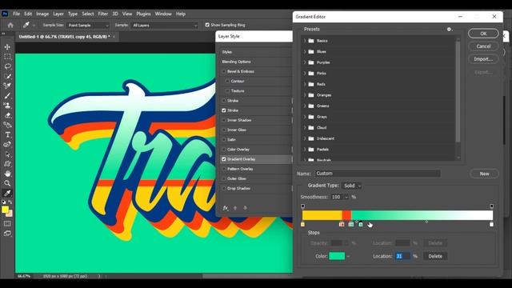Image resolution: width=512 pixels, height=288 pixels.
Task: Expand the Greens preset folder
Action: tap(305, 106)
